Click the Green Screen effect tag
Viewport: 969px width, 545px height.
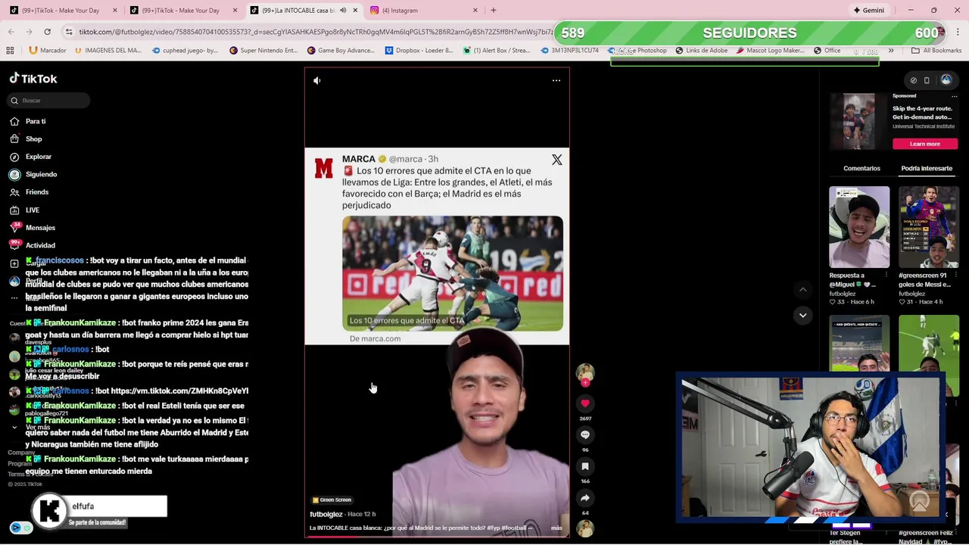332,500
